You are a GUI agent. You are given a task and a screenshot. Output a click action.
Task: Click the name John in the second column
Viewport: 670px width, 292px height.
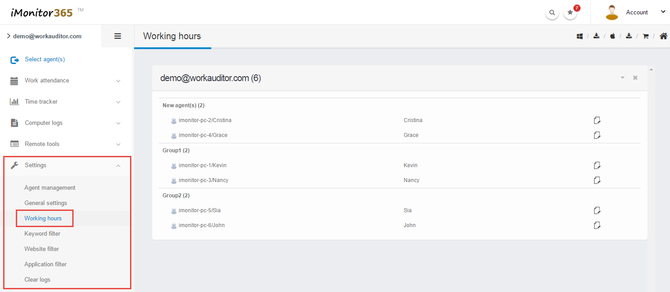[x=409, y=225]
